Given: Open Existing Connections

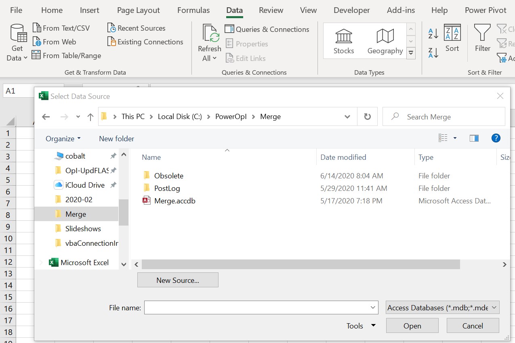Looking at the screenshot, I should (145, 42).
